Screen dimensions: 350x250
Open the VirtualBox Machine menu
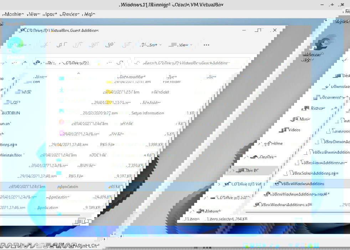tap(13, 14)
